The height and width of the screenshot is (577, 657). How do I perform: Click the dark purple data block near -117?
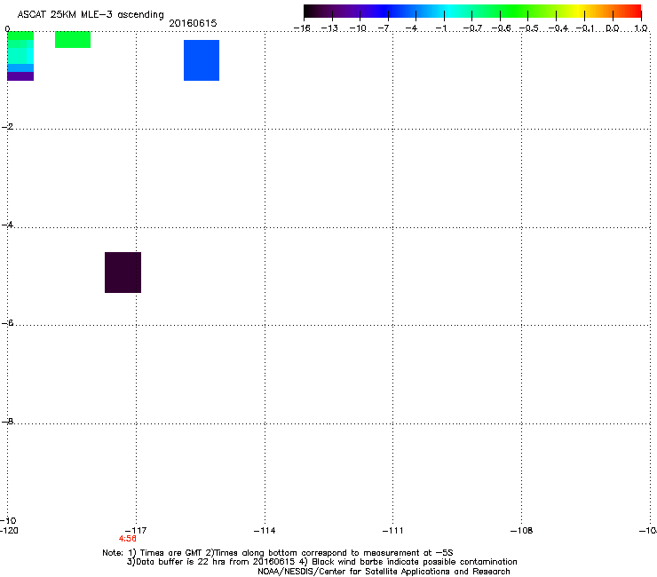pyautogui.click(x=123, y=273)
